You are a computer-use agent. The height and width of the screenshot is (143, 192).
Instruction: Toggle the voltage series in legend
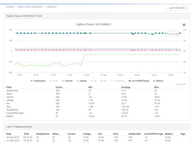[x=81, y=81]
